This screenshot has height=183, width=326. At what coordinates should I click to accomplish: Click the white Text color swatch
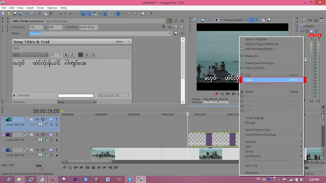76,96
